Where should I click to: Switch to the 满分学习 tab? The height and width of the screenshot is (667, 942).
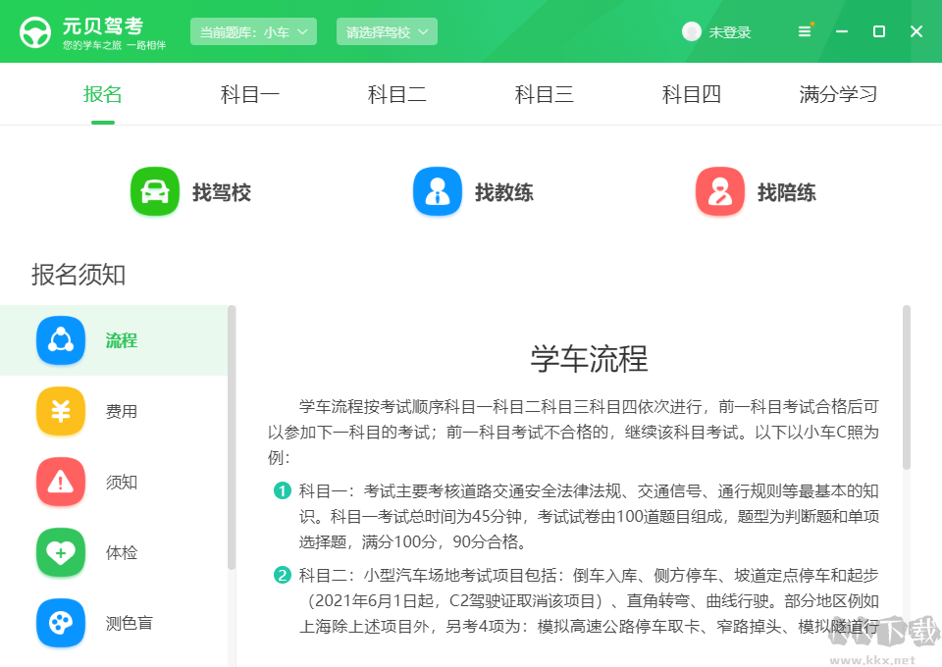(x=838, y=94)
